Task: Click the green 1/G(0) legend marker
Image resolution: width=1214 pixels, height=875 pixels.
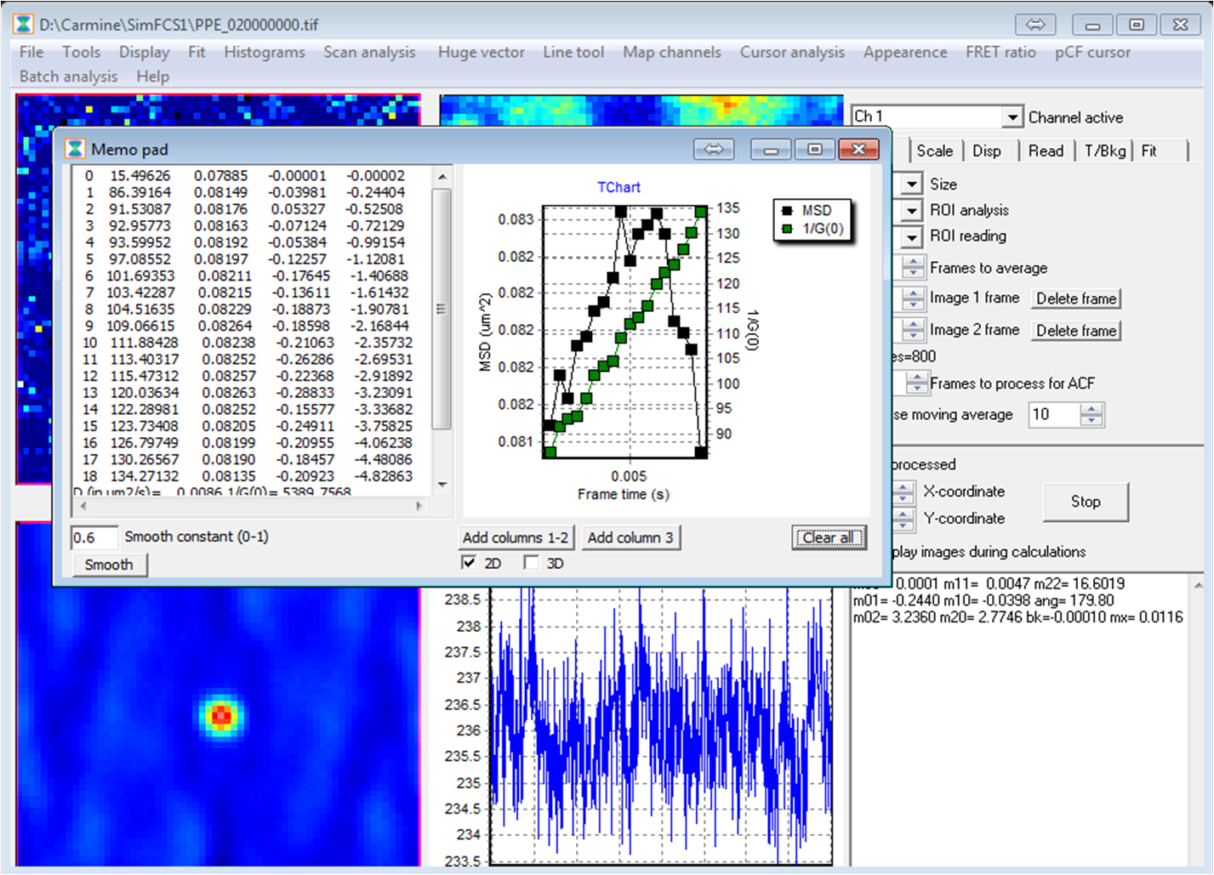Action: tap(787, 228)
